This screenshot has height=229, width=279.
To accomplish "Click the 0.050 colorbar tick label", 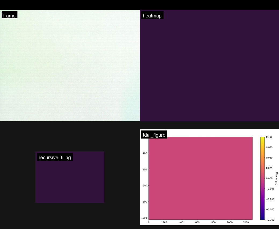I will (x=269, y=158).
